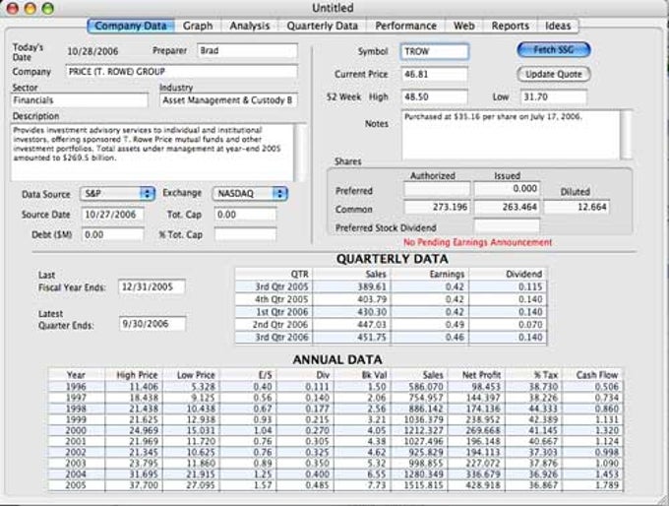Click the Update Quote button

click(553, 74)
